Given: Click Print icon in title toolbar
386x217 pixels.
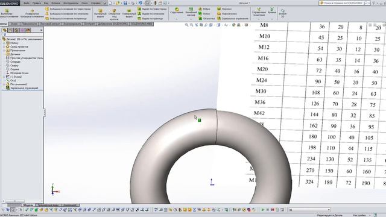Looking at the screenshot, I should click(x=133, y=3).
